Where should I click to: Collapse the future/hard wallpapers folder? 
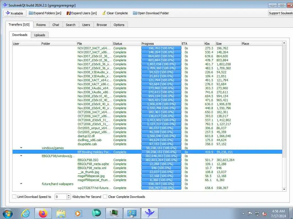point(21,184)
